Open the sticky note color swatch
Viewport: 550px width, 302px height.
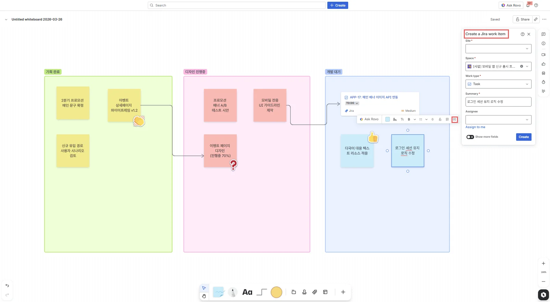point(388,120)
